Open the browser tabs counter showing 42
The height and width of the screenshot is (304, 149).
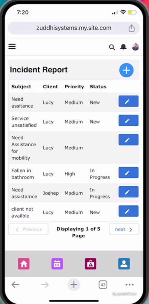click(x=103, y=285)
